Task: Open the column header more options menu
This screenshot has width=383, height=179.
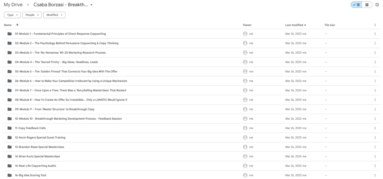Action: pyautogui.click(x=375, y=25)
